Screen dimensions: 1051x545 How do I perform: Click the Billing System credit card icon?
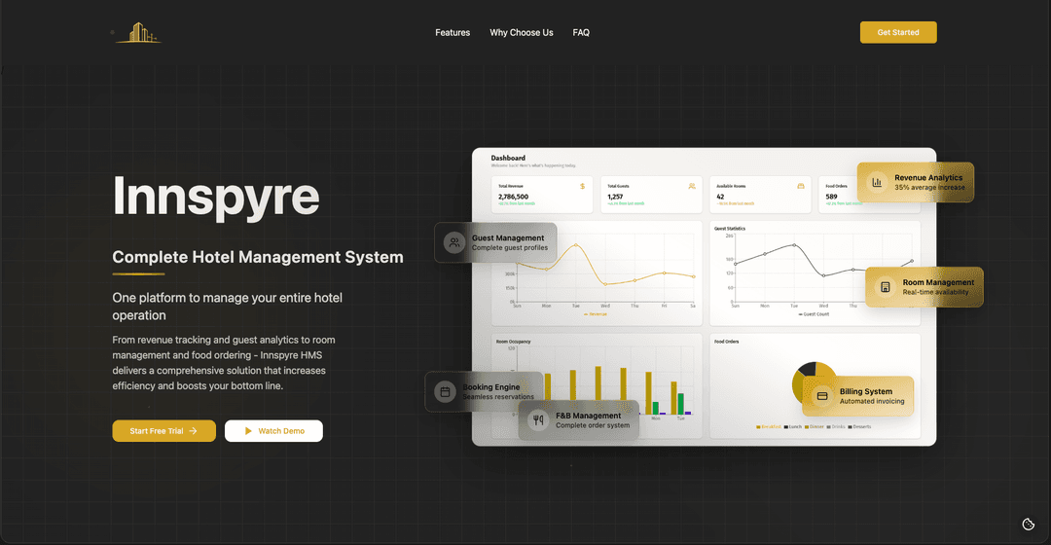(x=821, y=396)
